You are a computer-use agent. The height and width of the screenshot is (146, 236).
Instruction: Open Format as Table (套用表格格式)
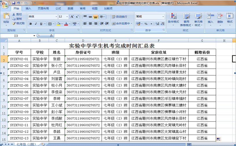pos(186,20)
